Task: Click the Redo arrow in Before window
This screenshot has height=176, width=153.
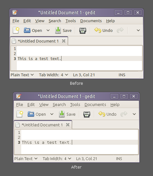Action: click(x=120, y=30)
